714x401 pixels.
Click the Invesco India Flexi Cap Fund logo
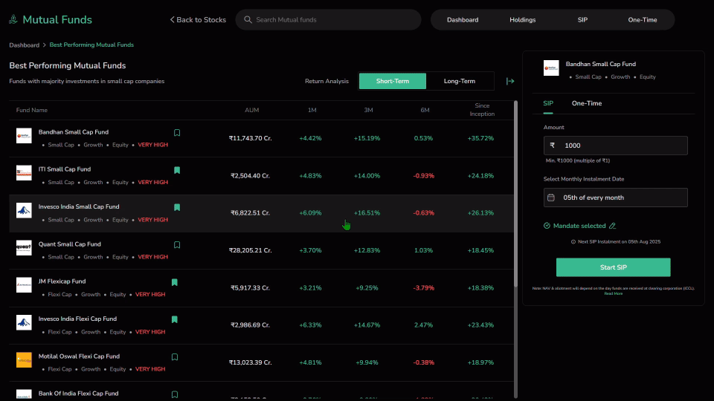24,323
